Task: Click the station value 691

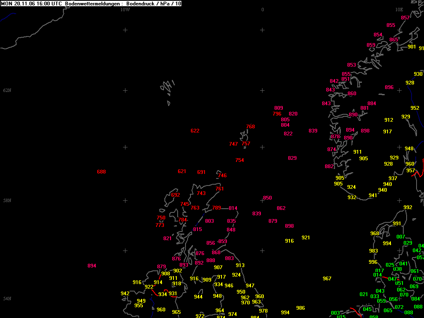Action: pyautogui.click(x=201, y=172)
